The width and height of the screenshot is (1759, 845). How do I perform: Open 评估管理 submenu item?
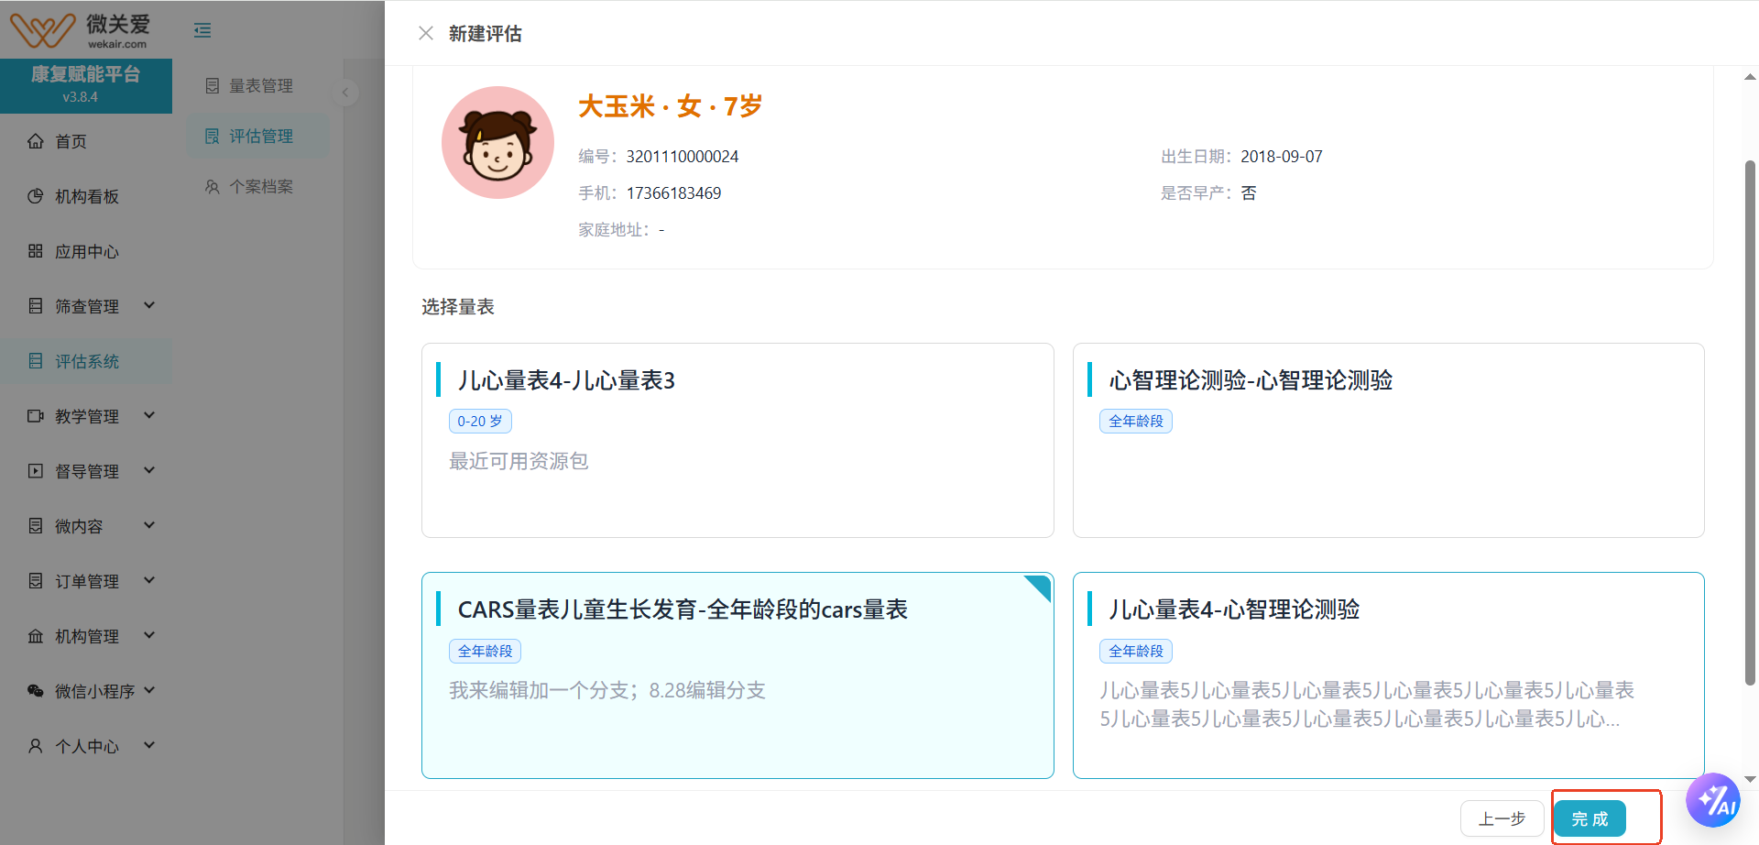260,137
